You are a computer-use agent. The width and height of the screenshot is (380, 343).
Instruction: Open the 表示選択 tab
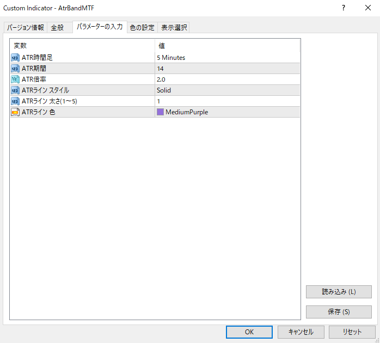click(x=174, y=27)
